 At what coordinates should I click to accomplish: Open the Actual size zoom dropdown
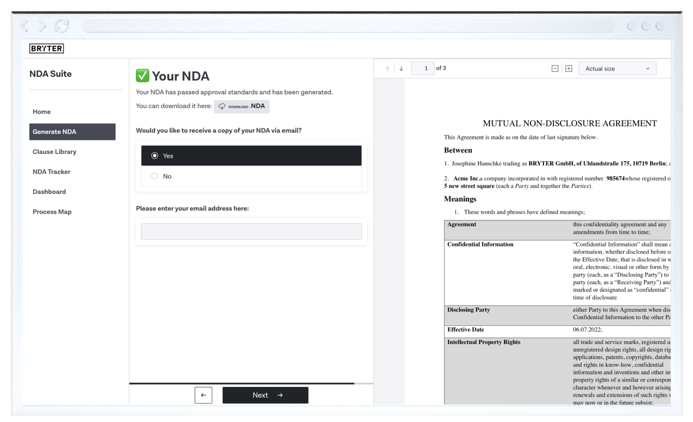tap(617, 68)
